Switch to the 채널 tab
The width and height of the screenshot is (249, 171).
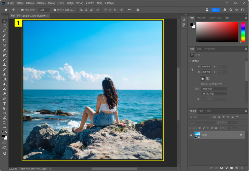tap(201, 111)
